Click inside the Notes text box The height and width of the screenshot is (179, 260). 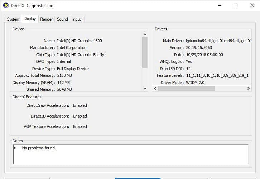coord(131,154)
